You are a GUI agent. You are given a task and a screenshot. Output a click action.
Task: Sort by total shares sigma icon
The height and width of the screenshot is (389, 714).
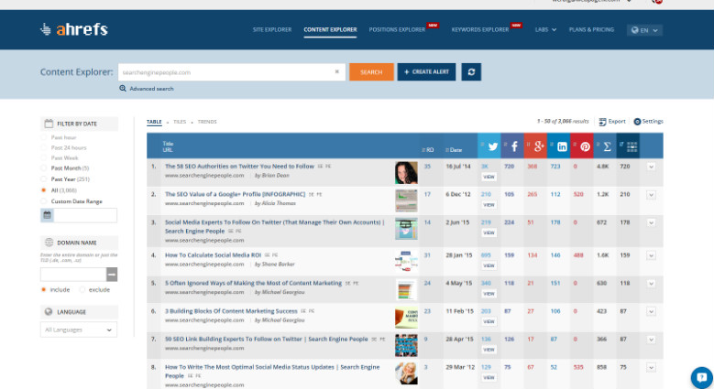coord(607,146)
